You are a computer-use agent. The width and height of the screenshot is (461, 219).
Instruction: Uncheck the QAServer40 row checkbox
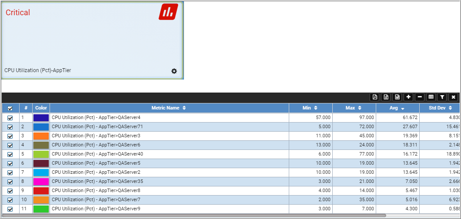point(10,154)
